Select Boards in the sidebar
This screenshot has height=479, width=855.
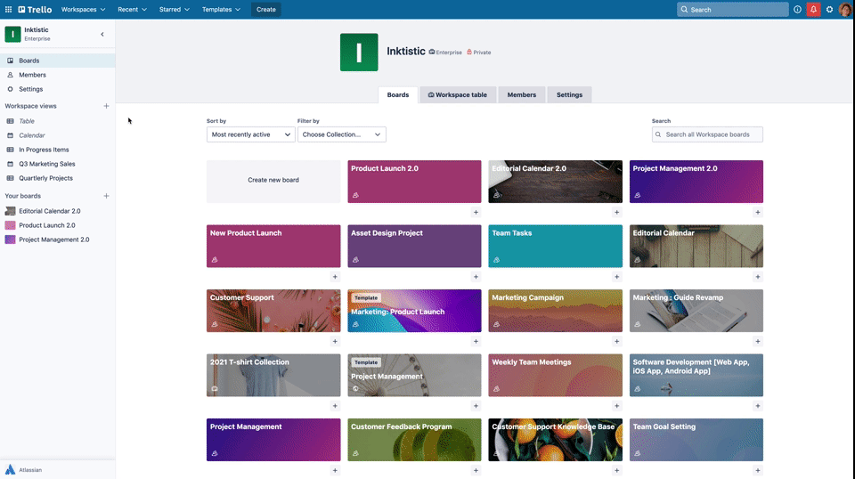coord(57,61)
